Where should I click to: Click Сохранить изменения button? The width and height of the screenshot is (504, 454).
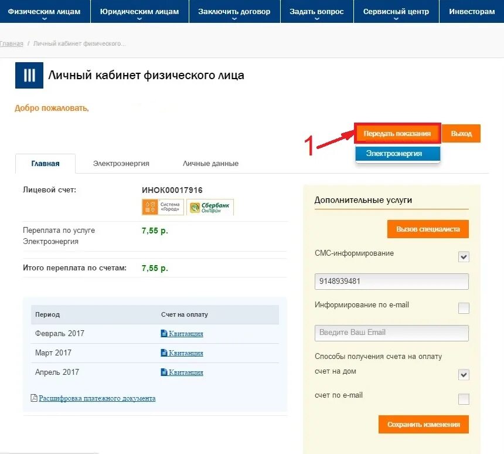point(423,425)
